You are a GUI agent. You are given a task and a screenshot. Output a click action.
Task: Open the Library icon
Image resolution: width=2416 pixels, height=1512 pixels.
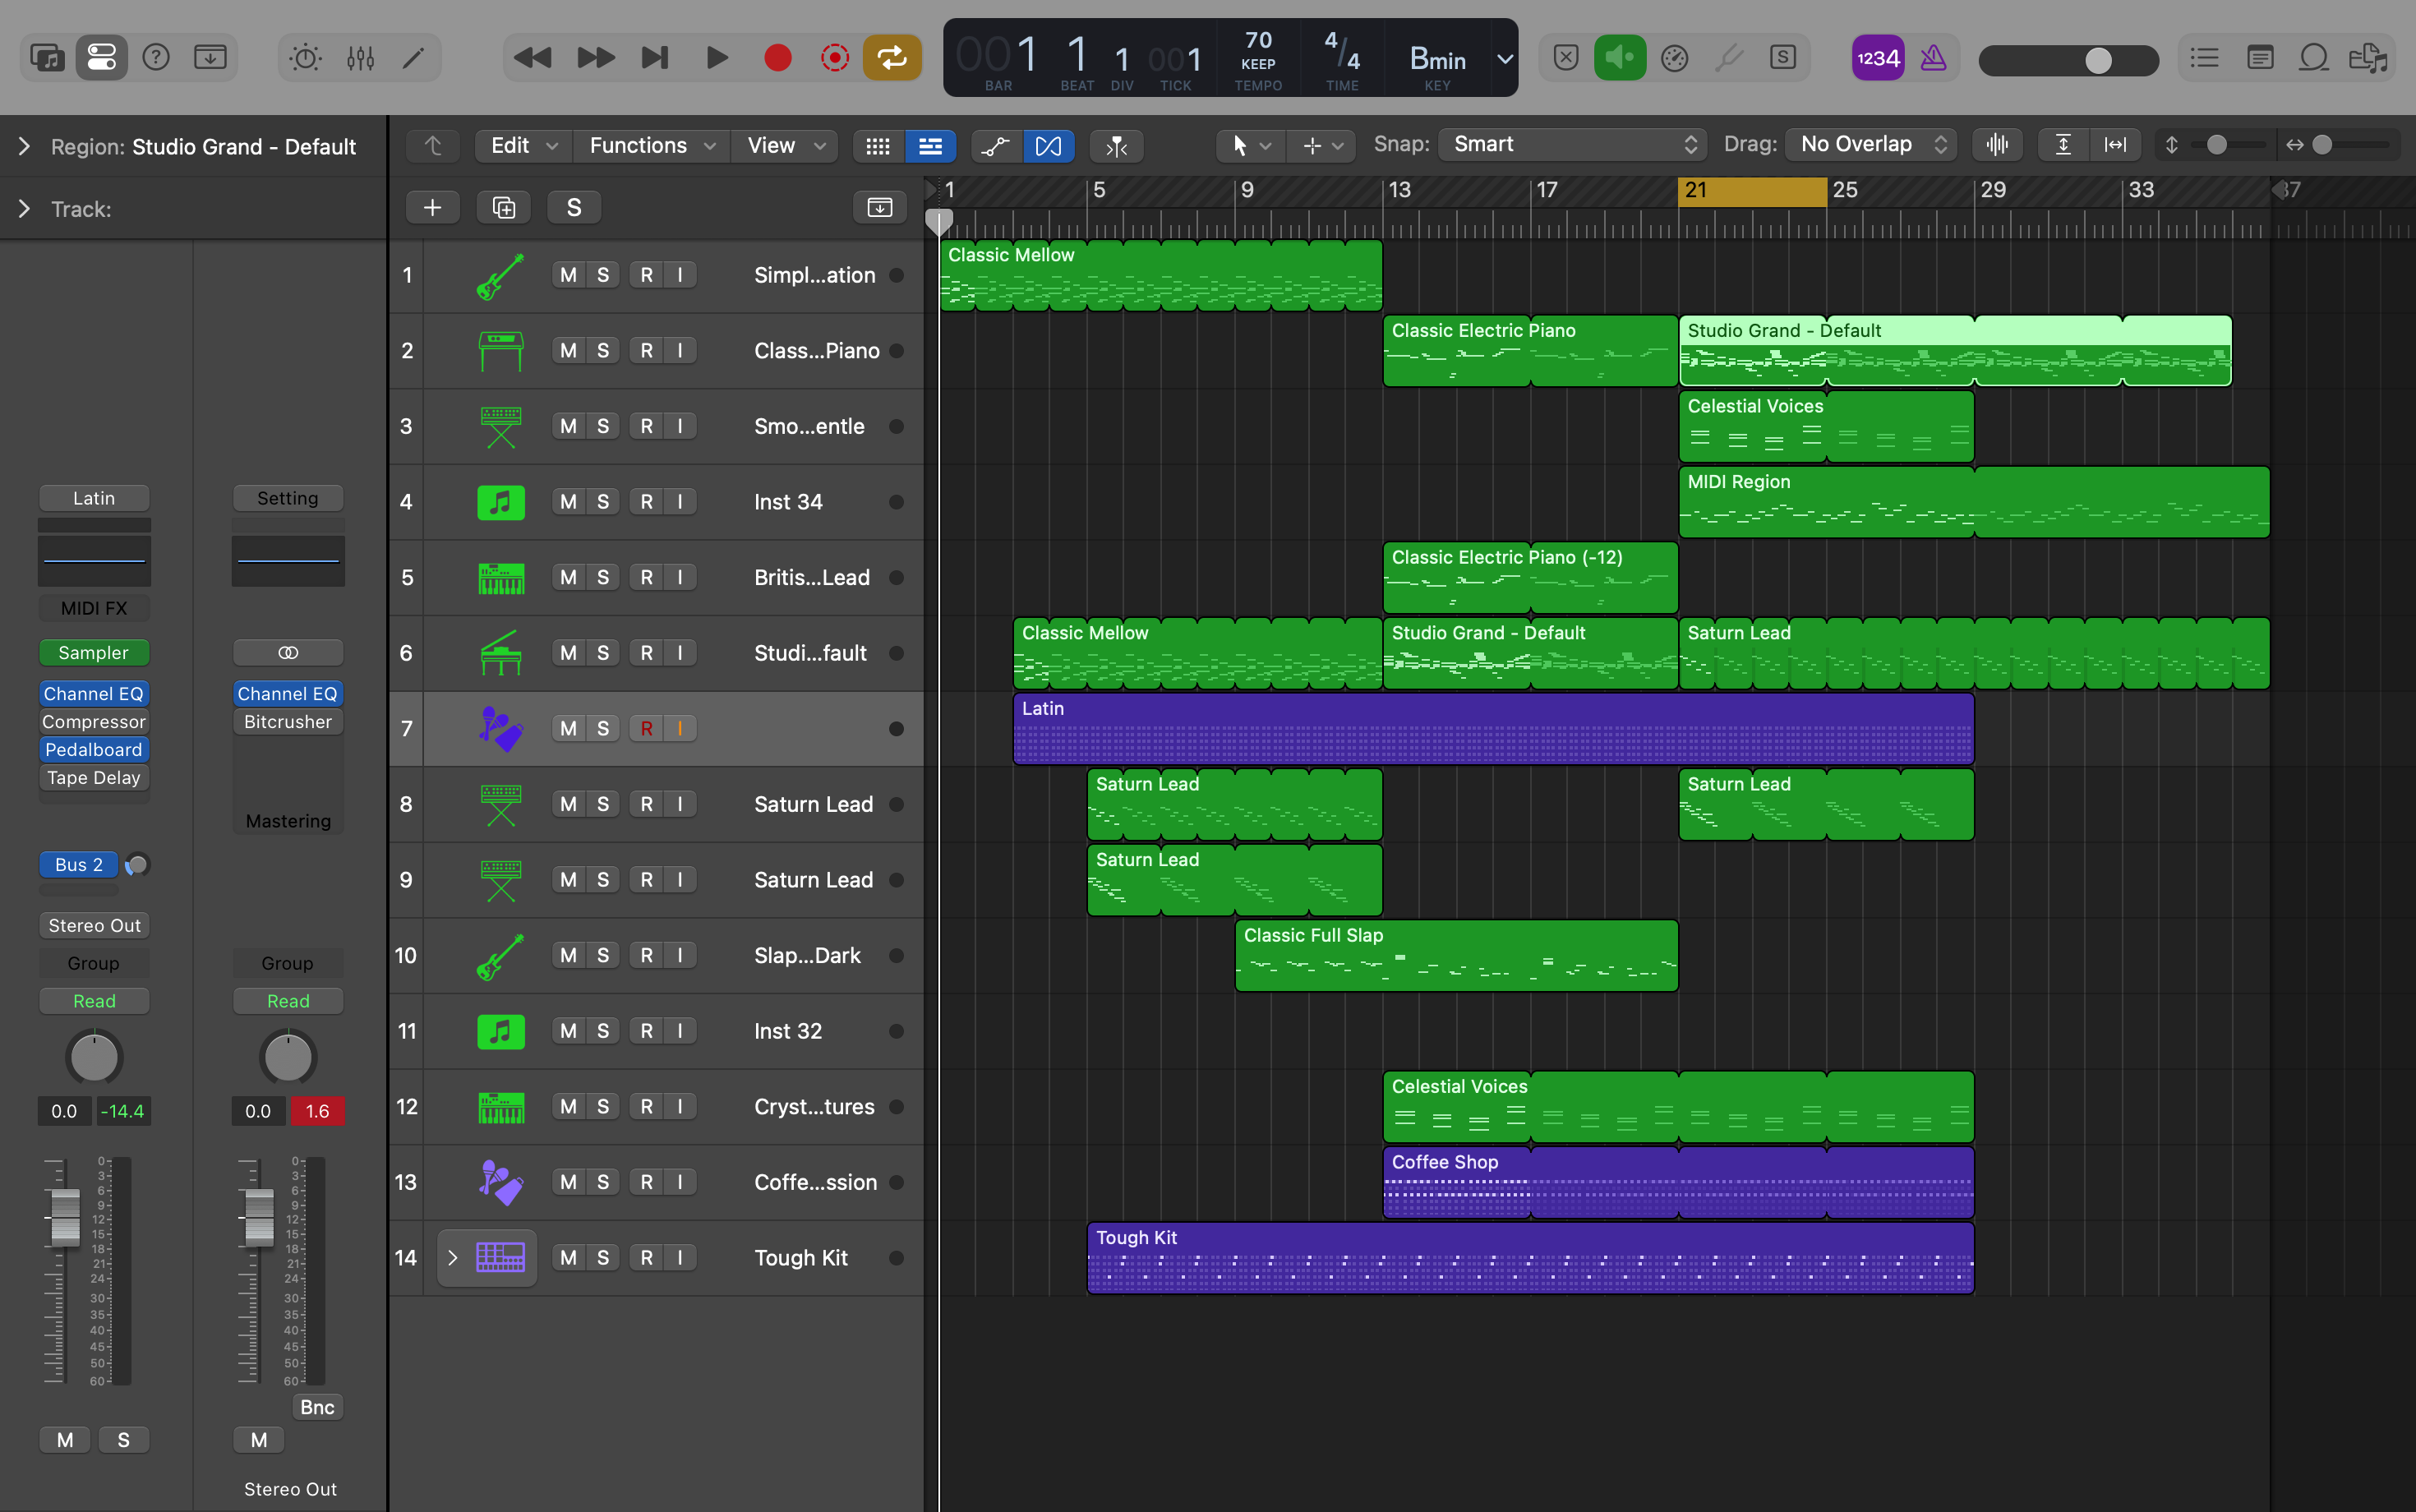click(46, 58)
